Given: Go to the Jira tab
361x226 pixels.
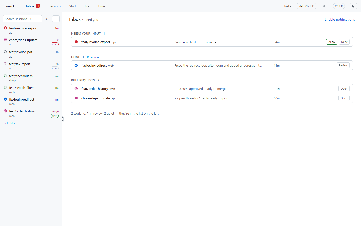Looking at the screenshot, I should click(x=87, y=6).
